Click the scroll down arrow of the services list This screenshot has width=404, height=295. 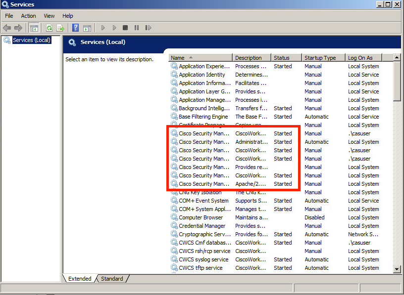click(x=397, y=269)
